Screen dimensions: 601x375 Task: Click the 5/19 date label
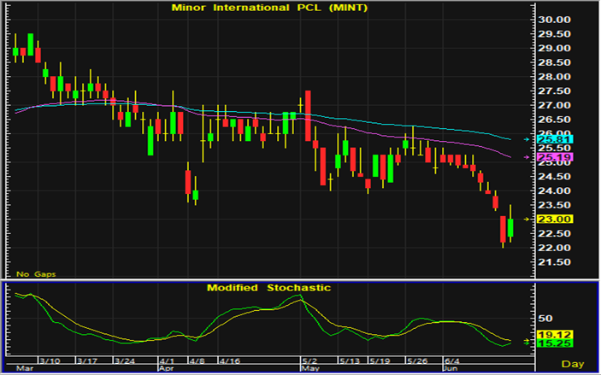pos(379,360)
